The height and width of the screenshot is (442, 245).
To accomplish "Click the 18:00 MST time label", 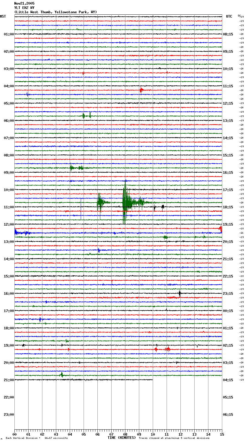I will tap(9, 328).
